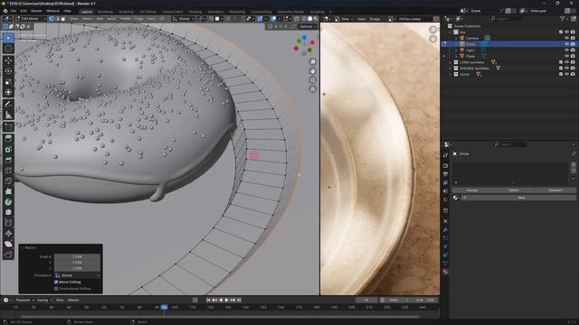
Task: Select the Measure tool
Action: pos(8,115)
